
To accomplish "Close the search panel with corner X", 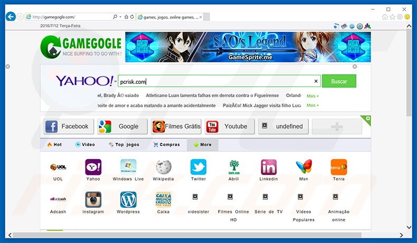I will tap(355, 66).
